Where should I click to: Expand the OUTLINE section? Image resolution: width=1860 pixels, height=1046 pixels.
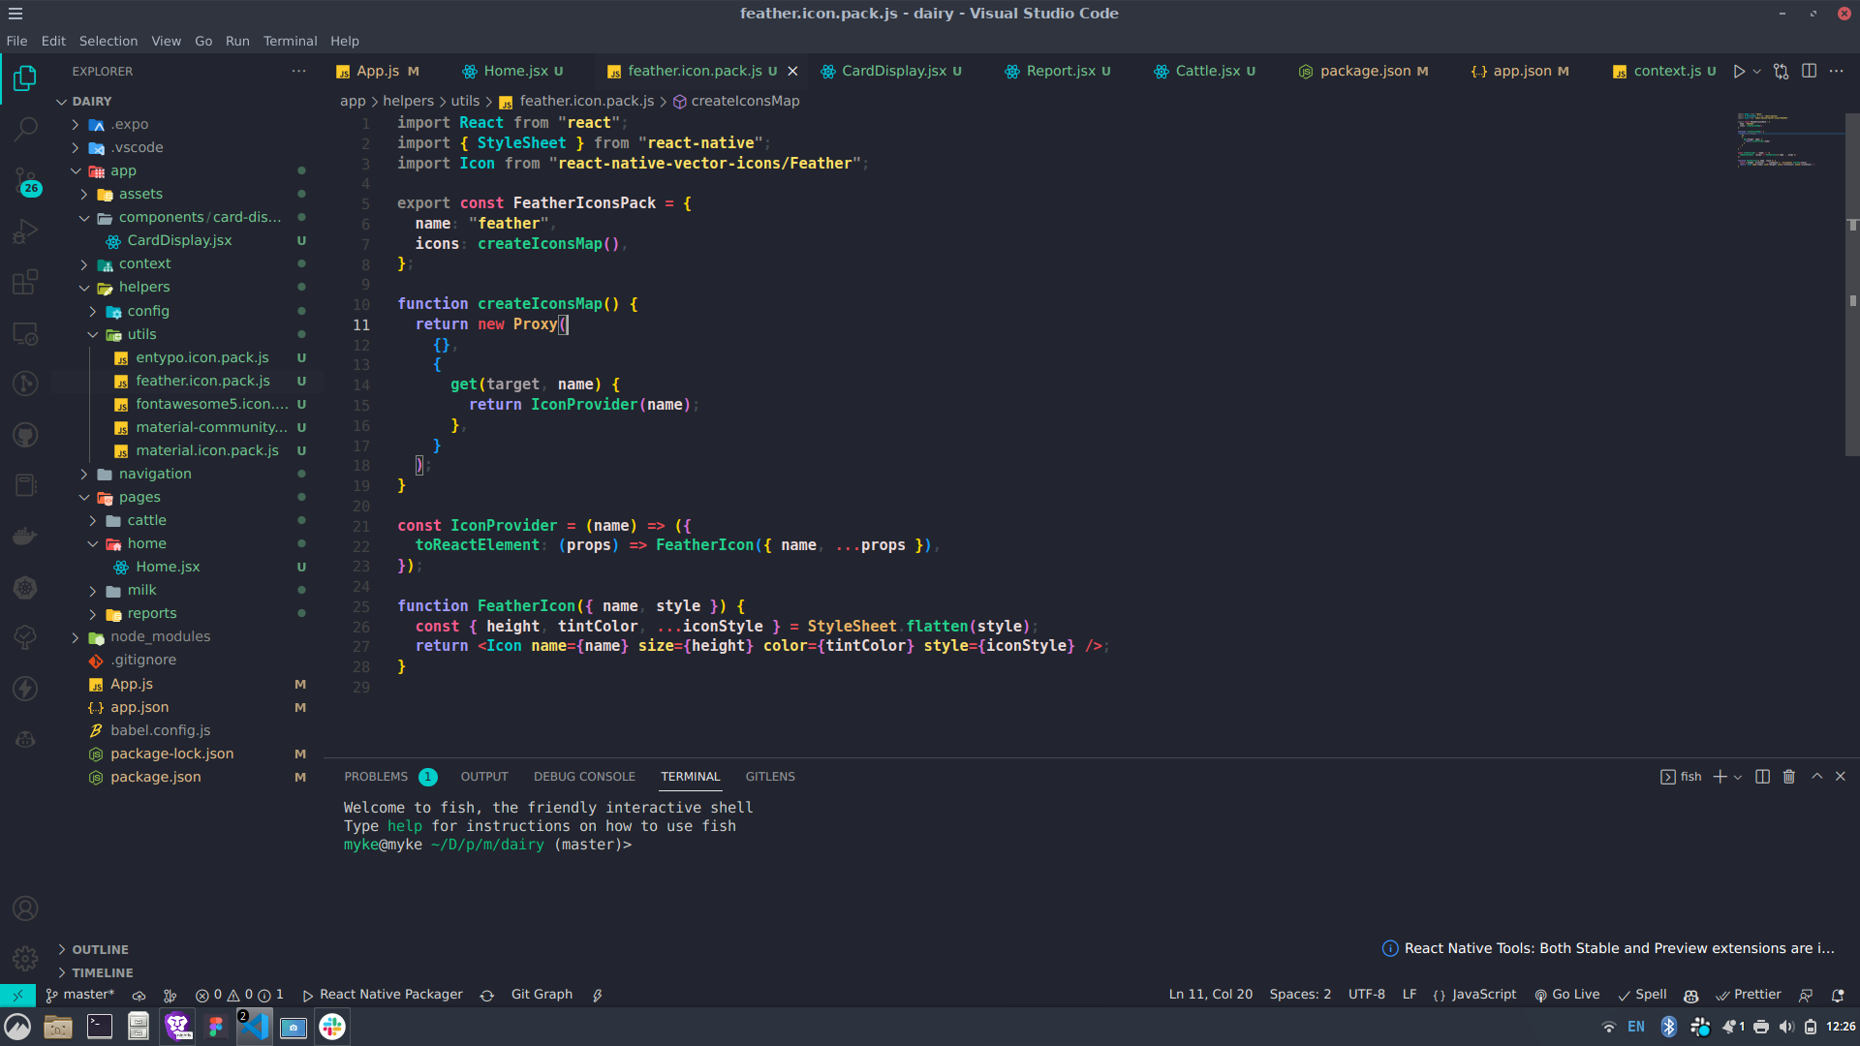[100, 949]
